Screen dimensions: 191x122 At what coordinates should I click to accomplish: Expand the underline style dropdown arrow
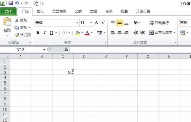pos(56,33)
